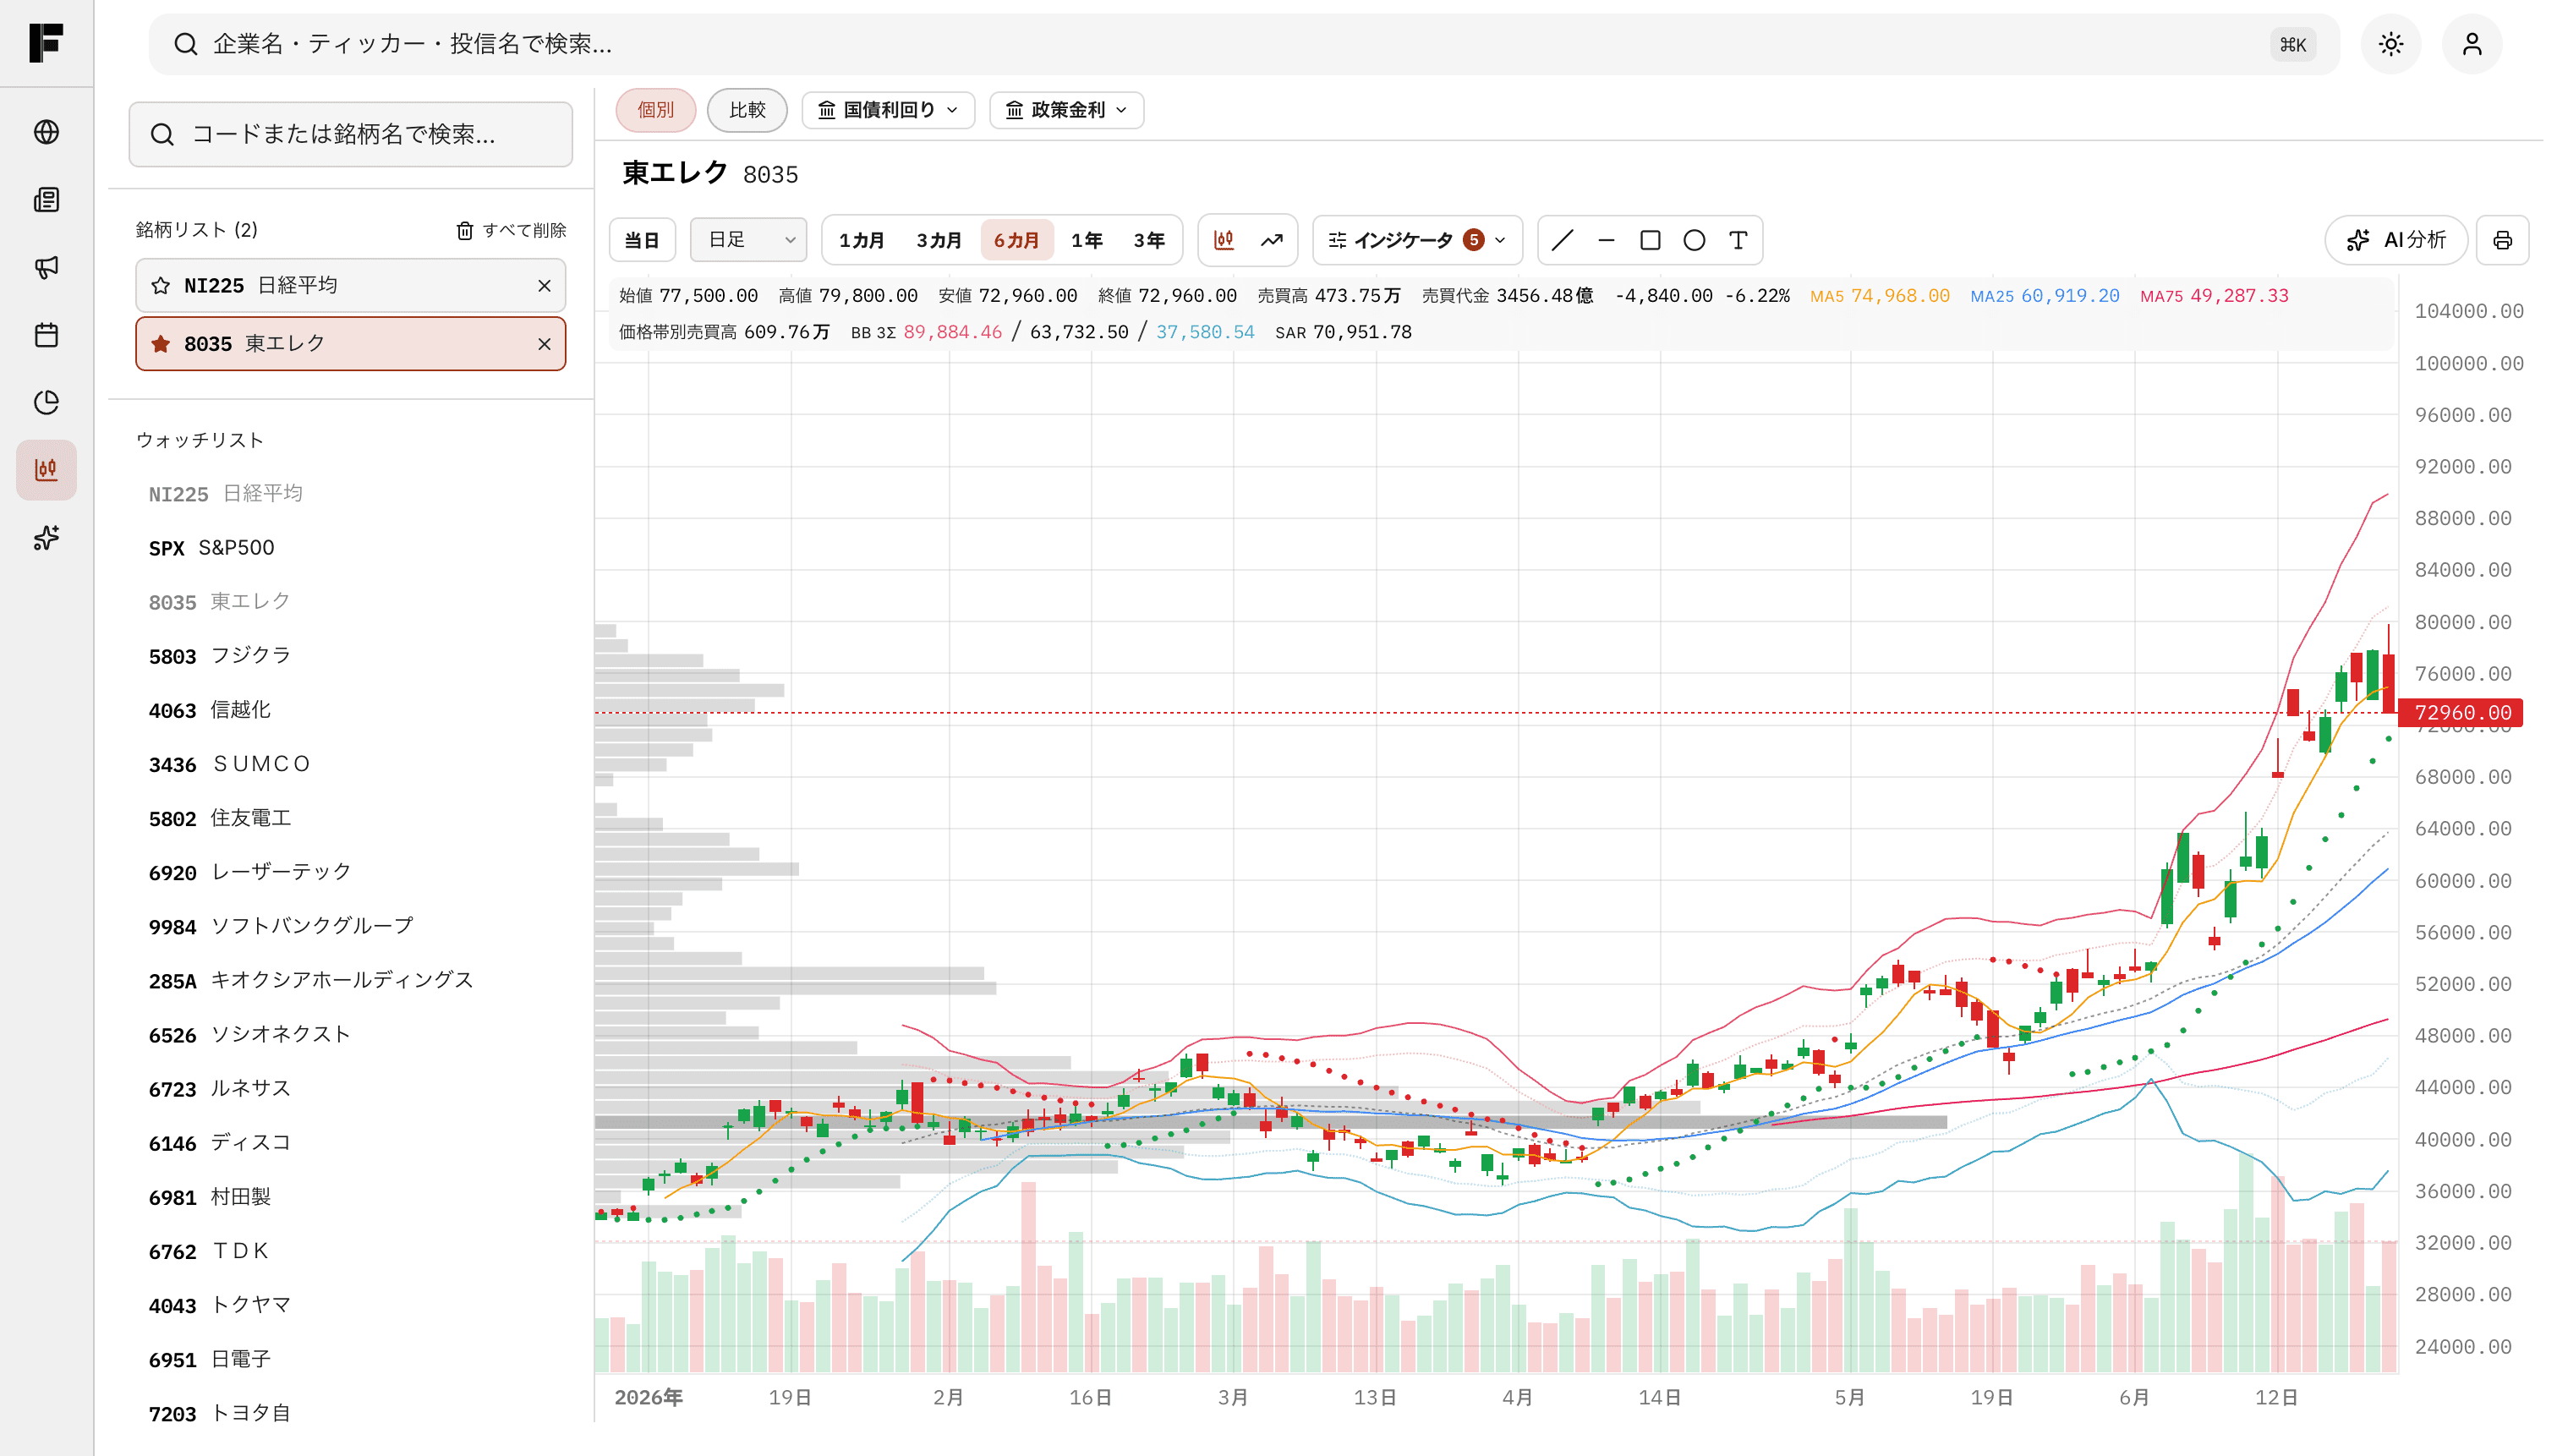Toggle the star on 8035 東エレク
Screen dimensions: 2557x1456
pyautogui.click(x=160, y=344)
